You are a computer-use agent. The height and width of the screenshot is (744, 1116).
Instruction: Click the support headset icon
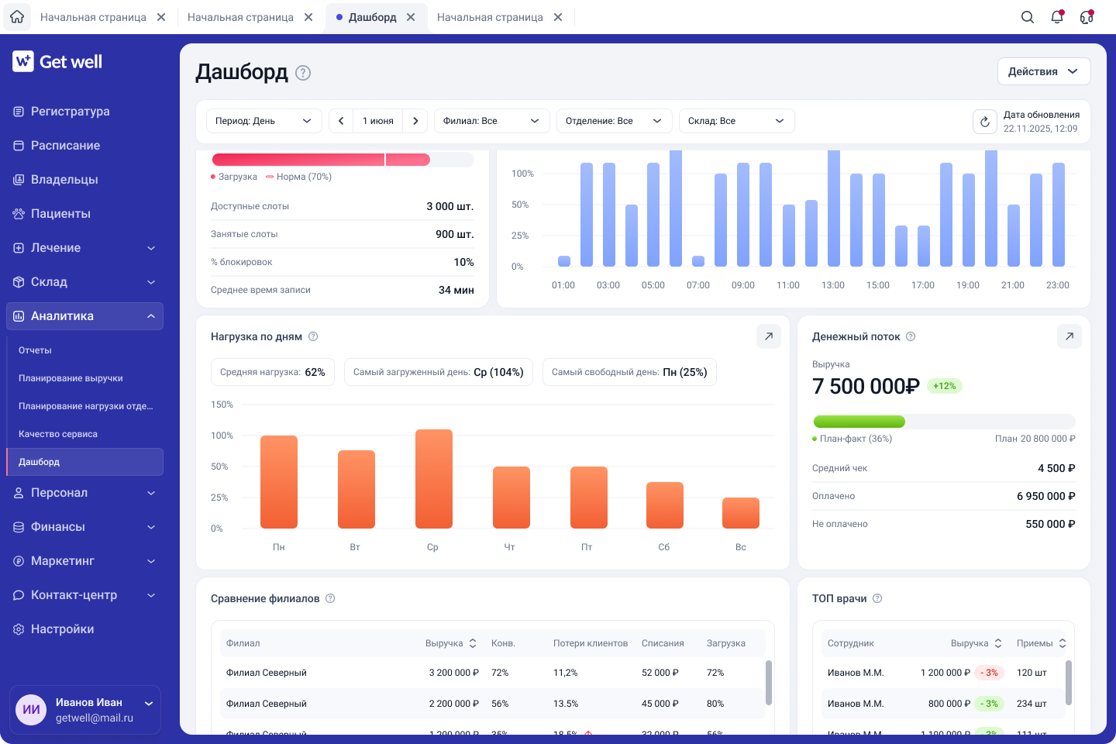(x=1087, y=17)
